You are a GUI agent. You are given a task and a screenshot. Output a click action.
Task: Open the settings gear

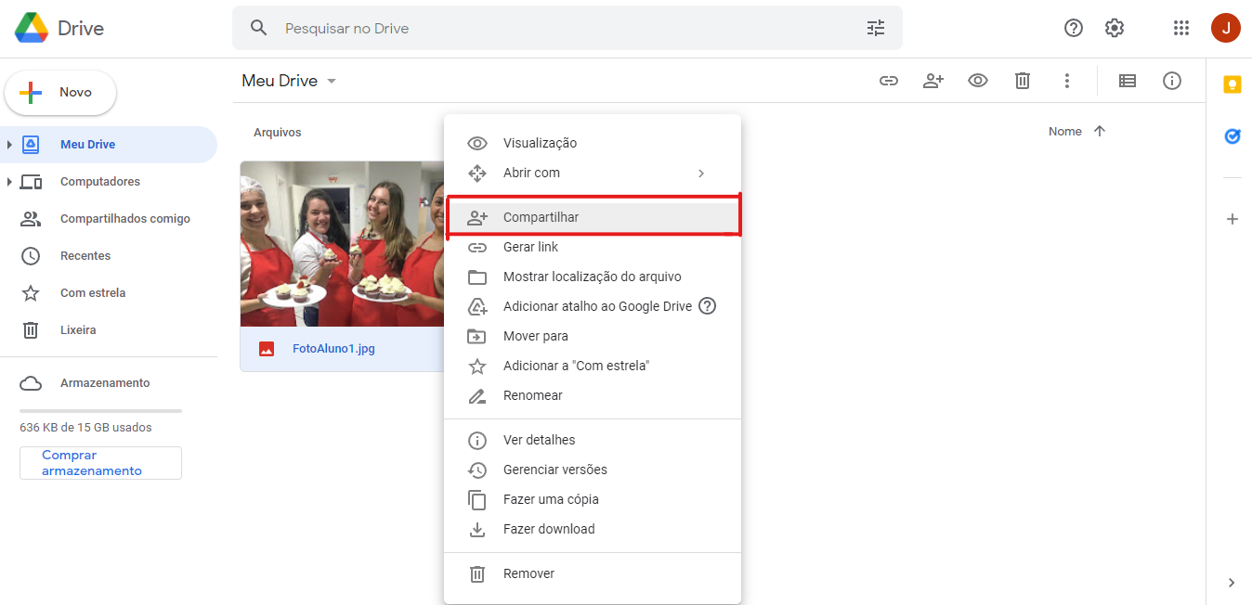coord(1115,28)
